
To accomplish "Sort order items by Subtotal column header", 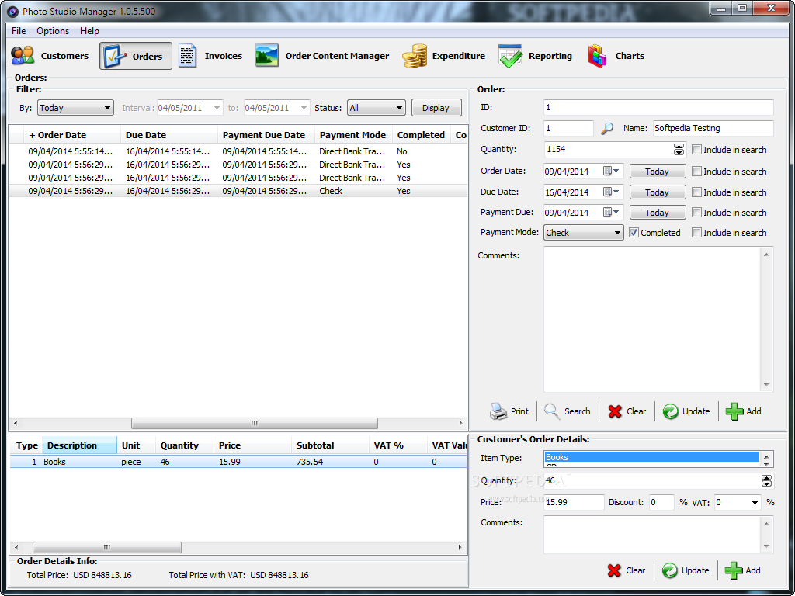I will (330, 445).
